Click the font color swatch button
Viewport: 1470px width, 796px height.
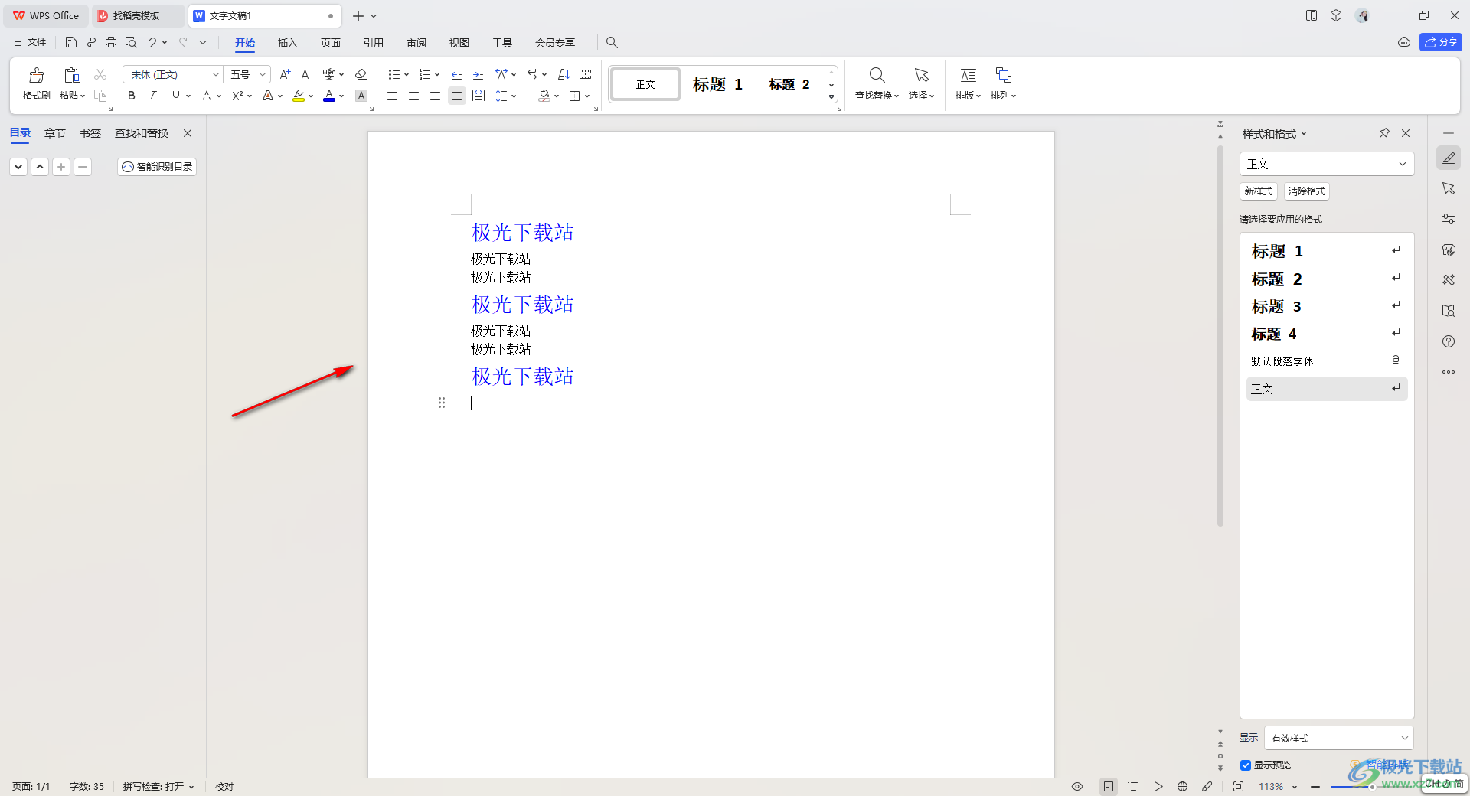point(329,96)
